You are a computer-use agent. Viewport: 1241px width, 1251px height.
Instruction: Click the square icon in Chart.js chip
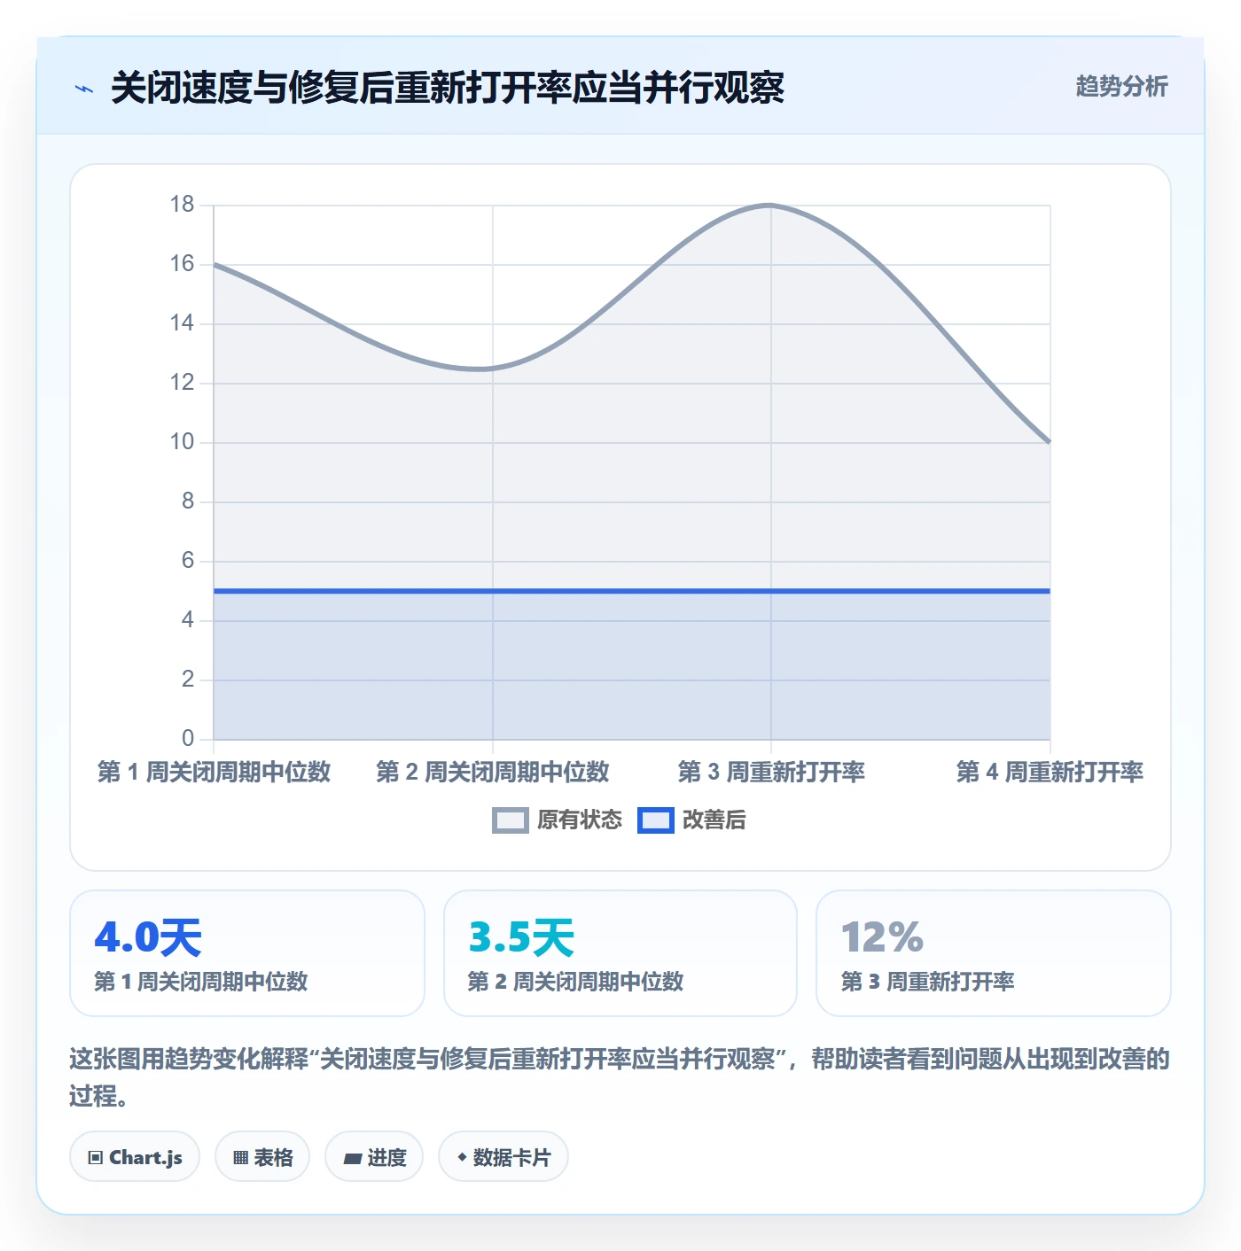pyautogui.click(x=96, y=1157)
